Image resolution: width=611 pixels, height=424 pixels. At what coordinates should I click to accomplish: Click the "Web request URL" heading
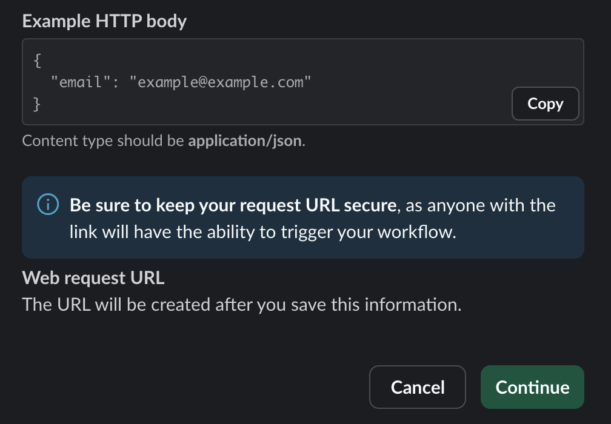click(93, 279)
